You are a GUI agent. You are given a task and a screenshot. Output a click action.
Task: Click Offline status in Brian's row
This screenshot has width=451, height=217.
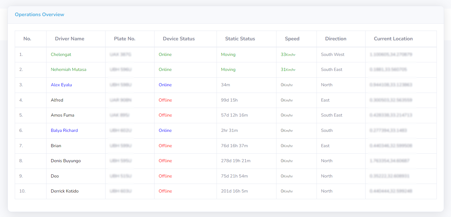(x=165, y=146)
